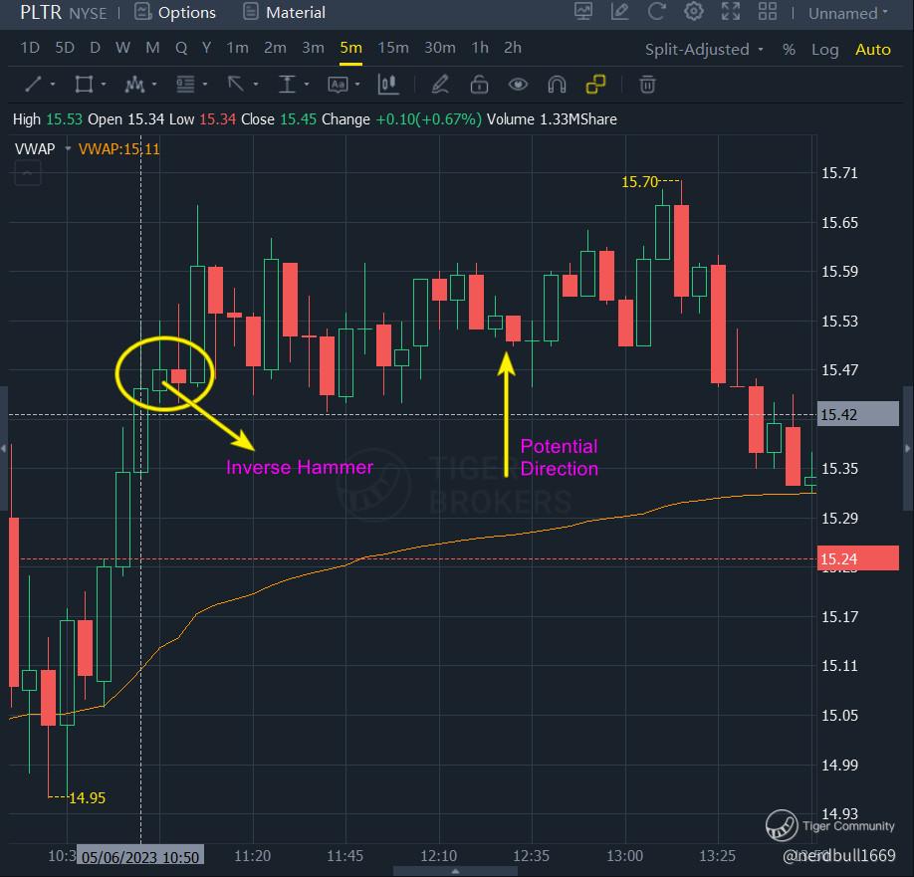The width and height of the screenshot is (914, 877).
Task: Click the edit note pencil icon in header
Action: [x=619, y=12]
